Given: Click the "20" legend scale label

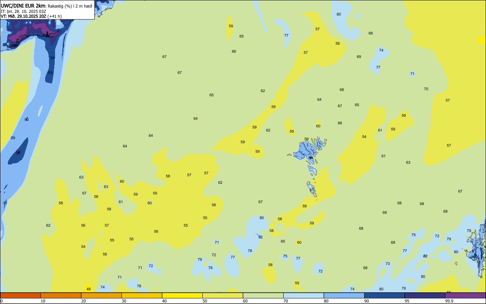Looking at the screenshot, I should [83, 301].
